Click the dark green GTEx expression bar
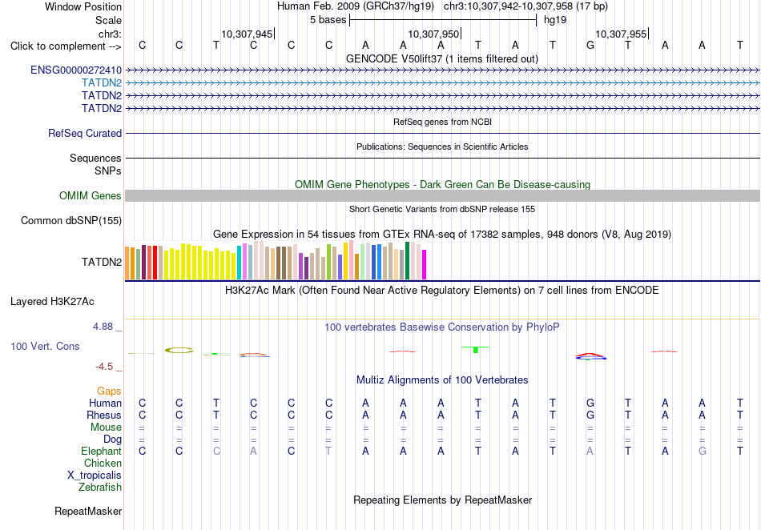The height and width of the screenshot is (530, 761). (x=408, y=261)
